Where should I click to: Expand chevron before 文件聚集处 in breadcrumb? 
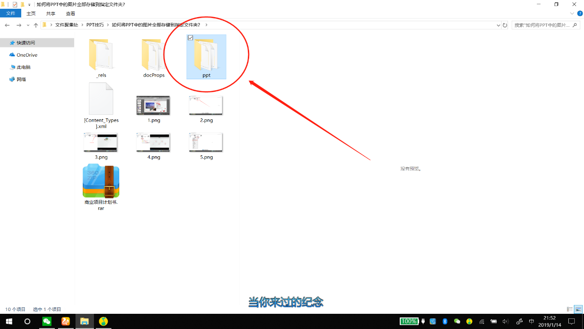(52, 25)
